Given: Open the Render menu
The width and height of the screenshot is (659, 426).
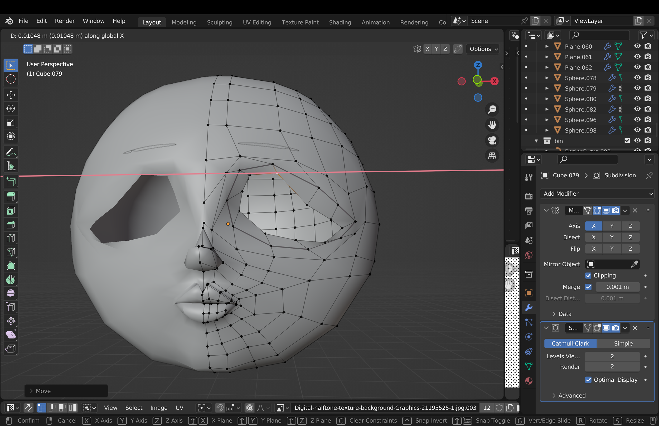Looking at the screenshot, I should point(65,21).
